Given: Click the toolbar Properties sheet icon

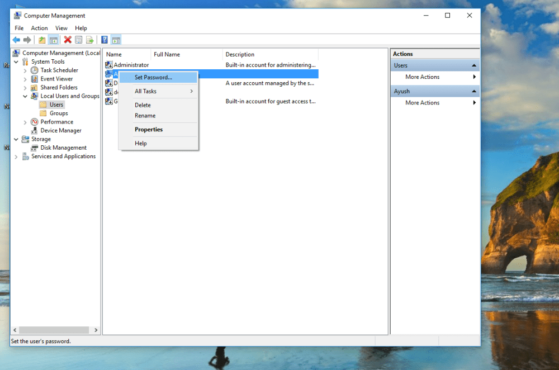Looking at the screenshot, I should [x=79, y=40].
